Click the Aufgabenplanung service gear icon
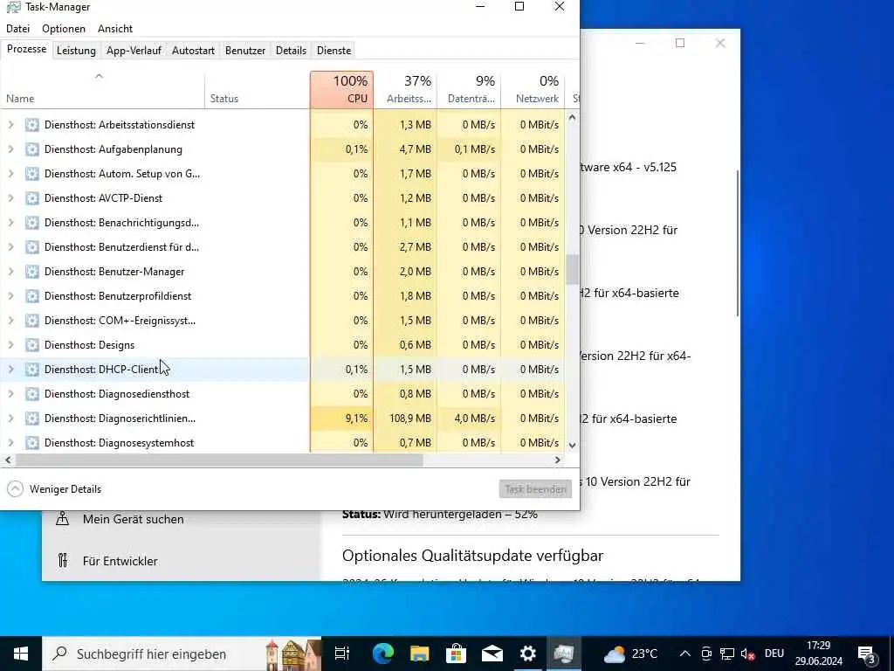The image size is (894, 671). [x=32, y=149]
